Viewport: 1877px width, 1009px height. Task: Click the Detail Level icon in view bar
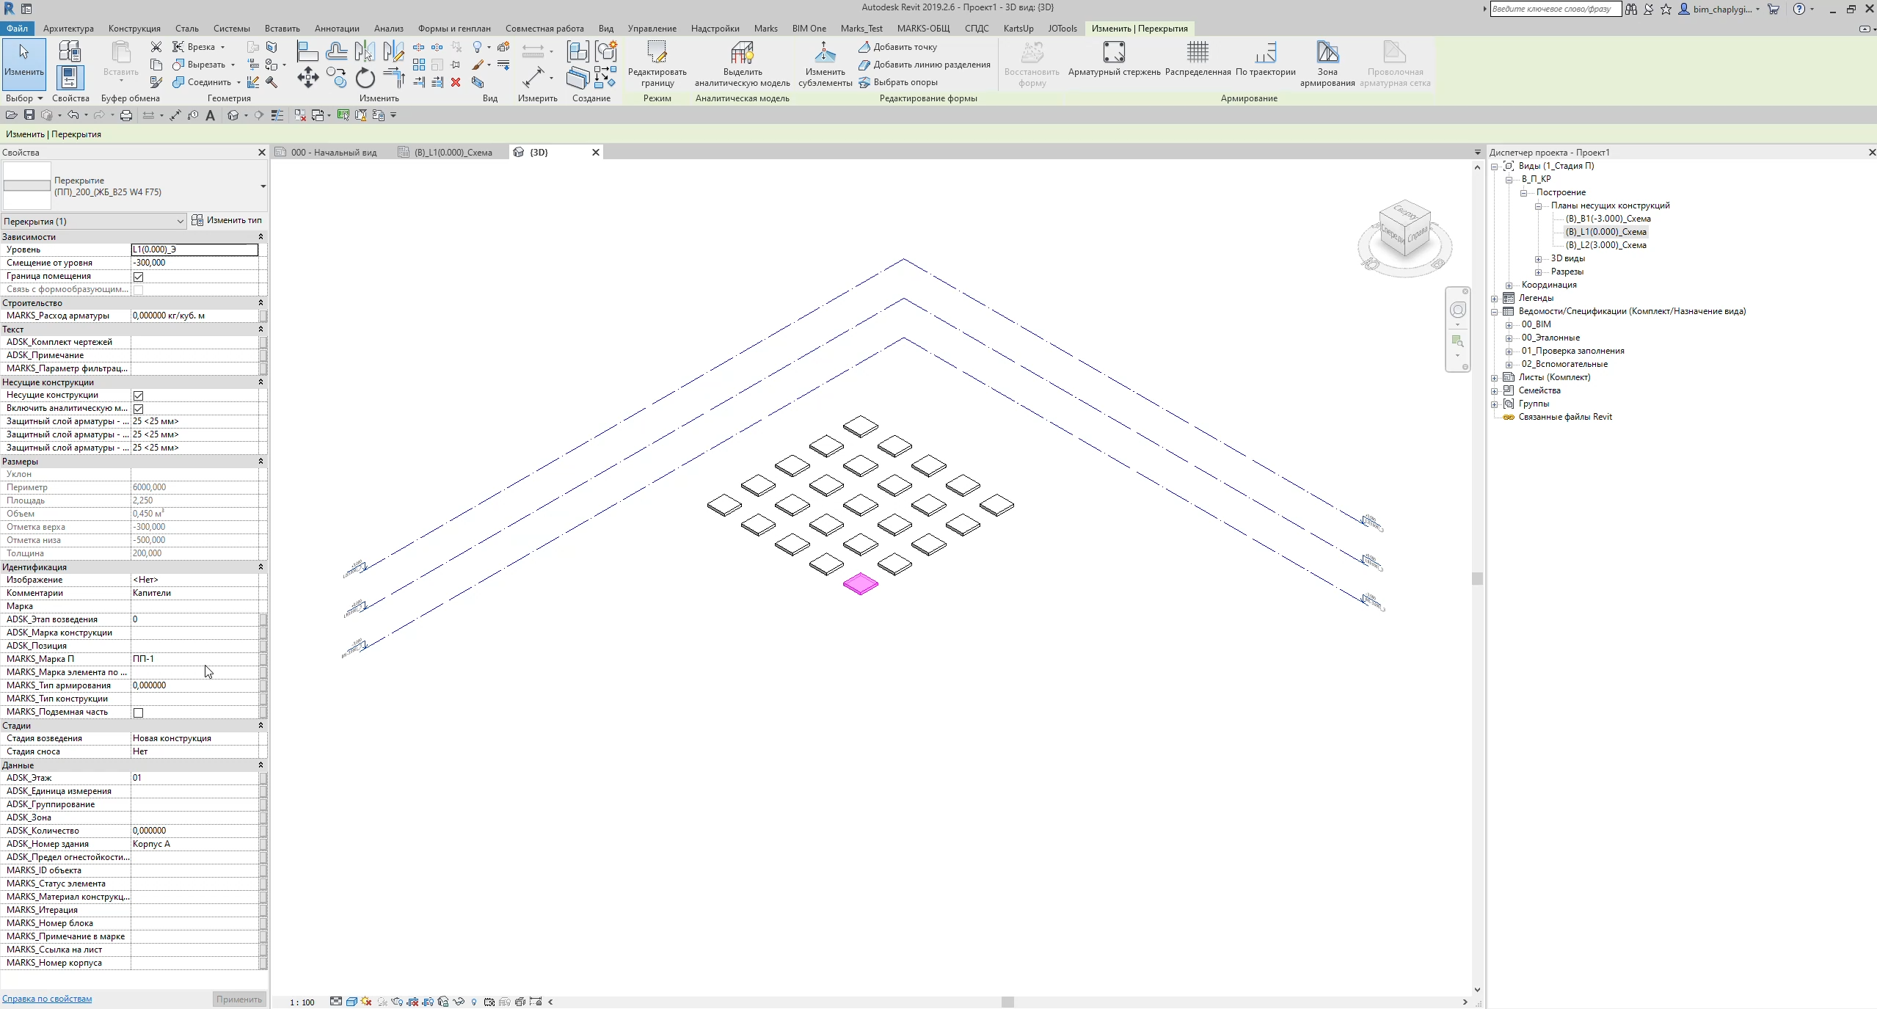[336, 1002]
